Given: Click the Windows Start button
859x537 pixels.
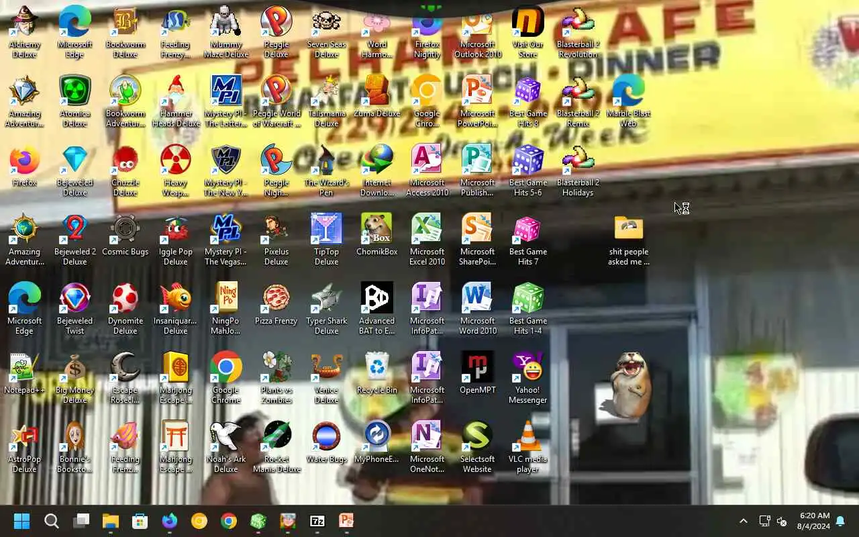Looking at the screenshot, I should (22, 521).
